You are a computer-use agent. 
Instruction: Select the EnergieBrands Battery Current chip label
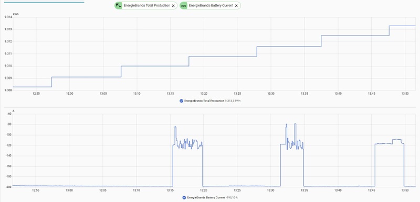click(x=211, y=6)
